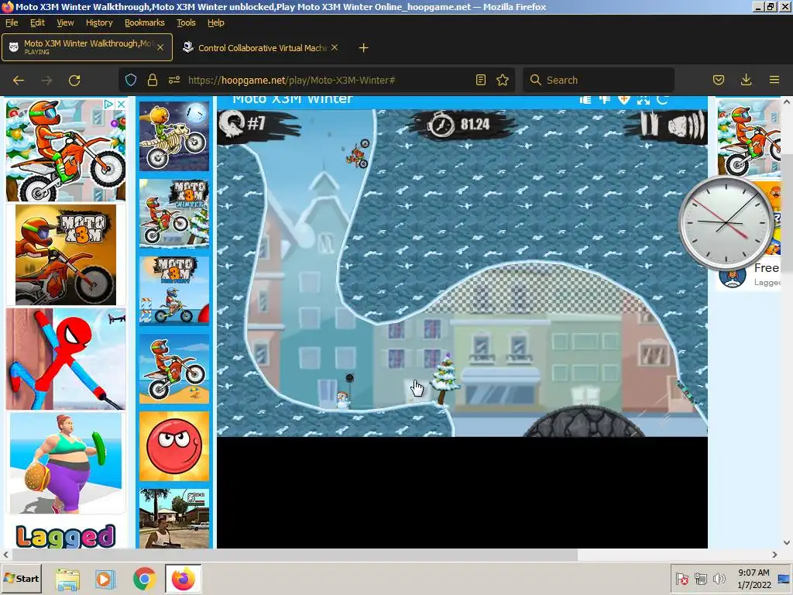Open the History menu
This screenshot has height=595, width=793.
pos(99,22)
